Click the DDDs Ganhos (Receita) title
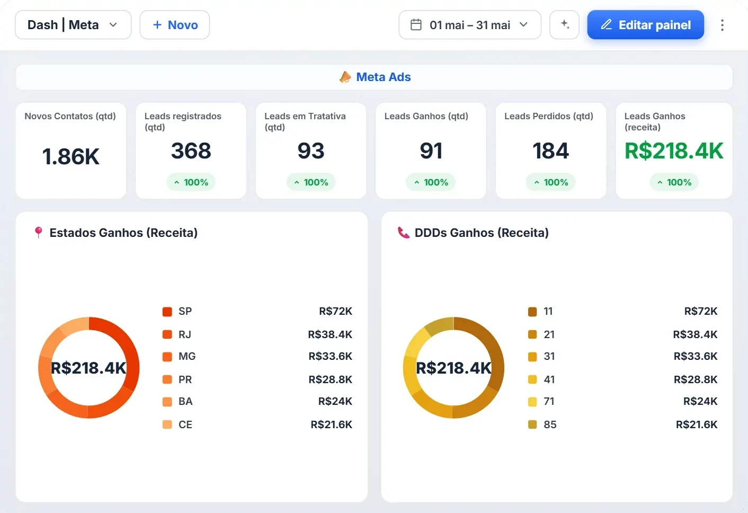Viewport: 748px width, 513px height. 482,233
